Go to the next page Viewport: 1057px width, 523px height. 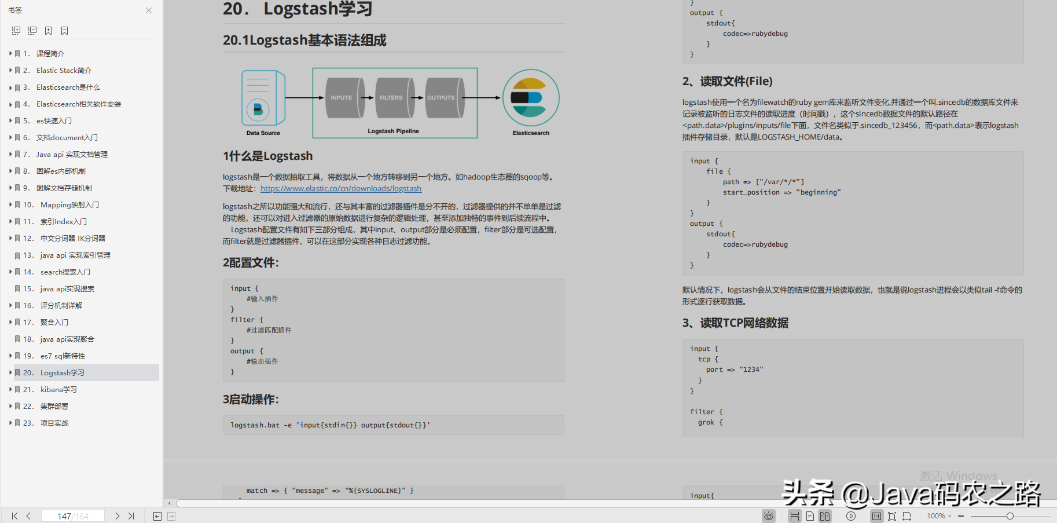coord(117,516)
